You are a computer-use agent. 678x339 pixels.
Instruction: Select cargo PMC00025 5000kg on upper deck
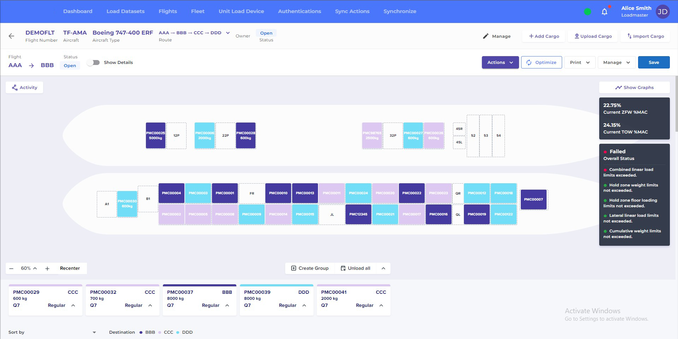point(155,136)
